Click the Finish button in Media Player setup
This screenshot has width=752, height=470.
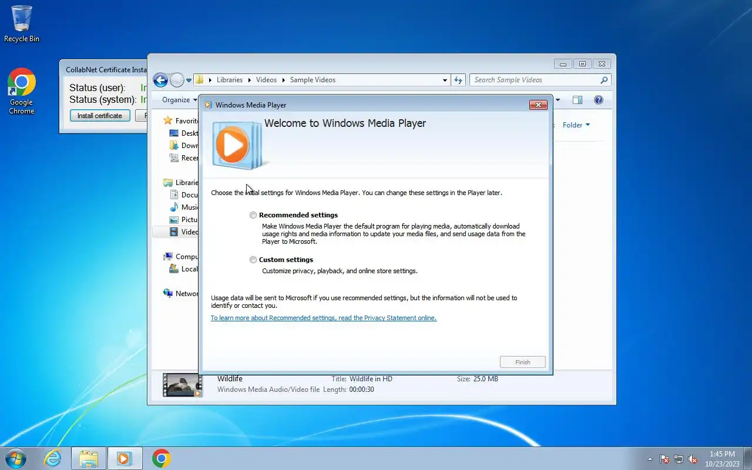pyautogui.click(x=523, y=362)
